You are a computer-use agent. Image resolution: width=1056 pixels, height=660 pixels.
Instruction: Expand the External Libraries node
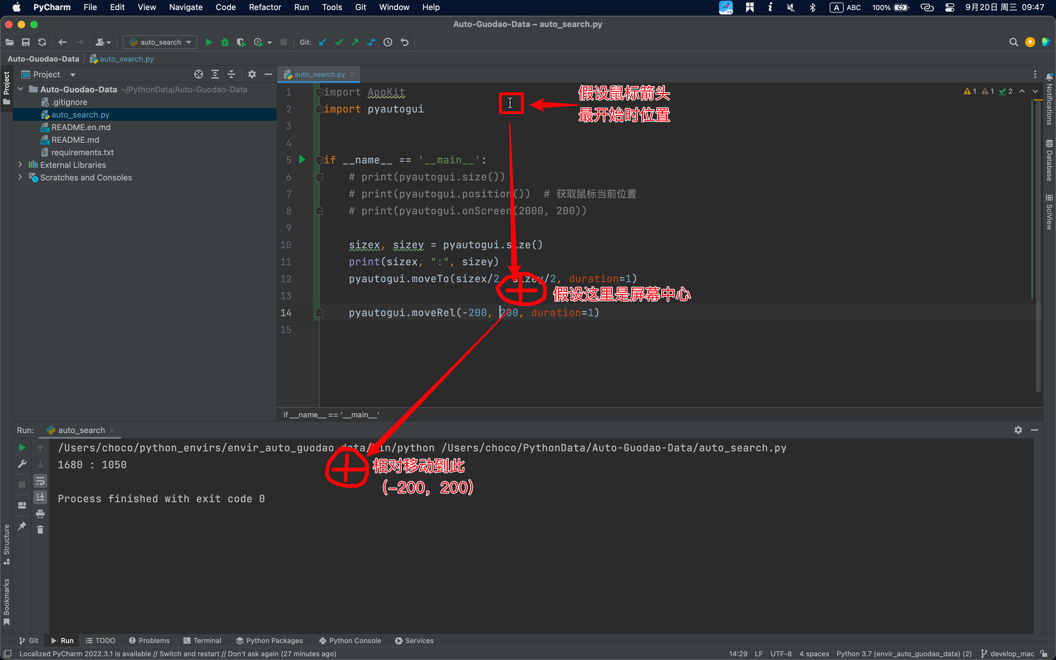20,165
